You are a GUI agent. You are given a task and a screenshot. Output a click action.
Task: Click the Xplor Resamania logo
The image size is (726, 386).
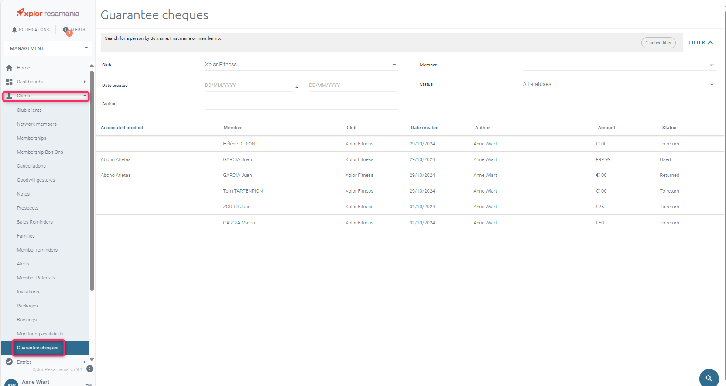(48, 13)
